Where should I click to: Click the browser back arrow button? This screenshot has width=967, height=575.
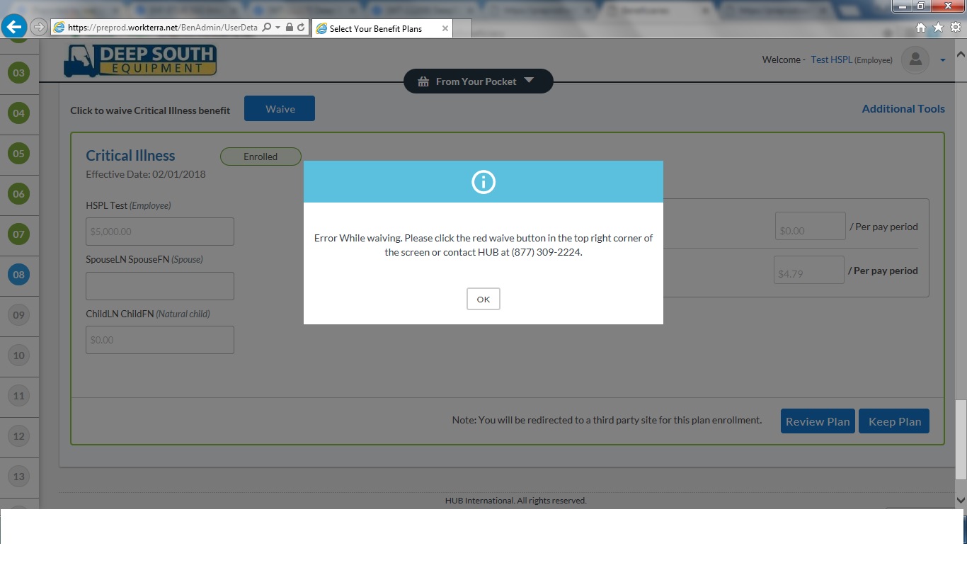coord(14,27)
